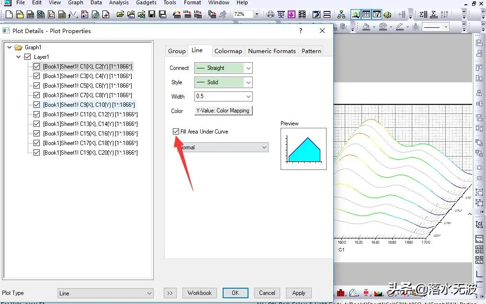Screen dimensions: 486x304
Task: Click the Open file folder icon
Action: (121, 14)
